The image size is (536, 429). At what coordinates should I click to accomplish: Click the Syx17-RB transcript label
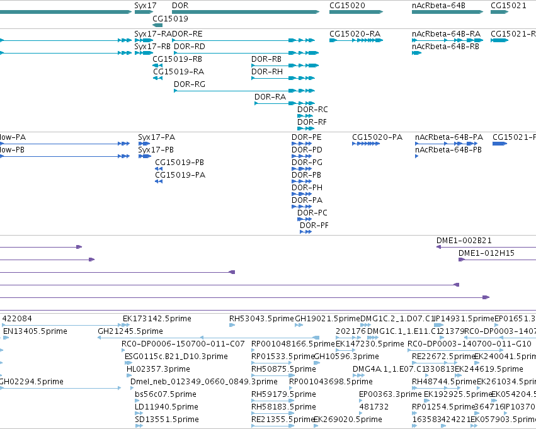click(152, 47)
